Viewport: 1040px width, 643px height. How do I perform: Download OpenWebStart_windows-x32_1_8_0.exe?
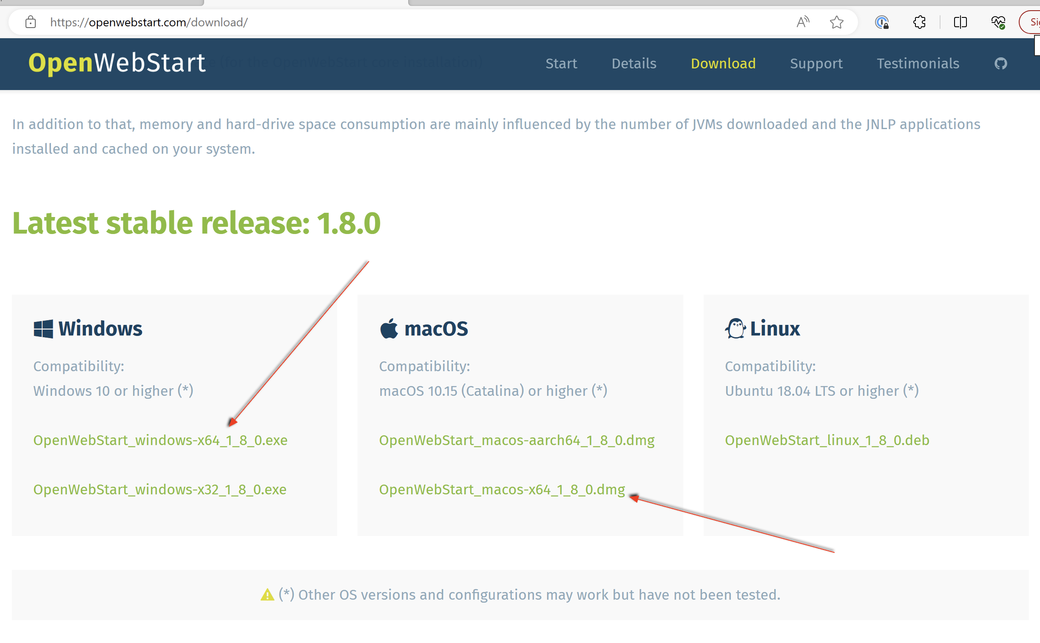[x=160, y=490]
